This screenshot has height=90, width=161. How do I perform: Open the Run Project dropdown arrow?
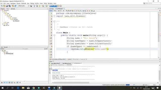click(41, 6)
